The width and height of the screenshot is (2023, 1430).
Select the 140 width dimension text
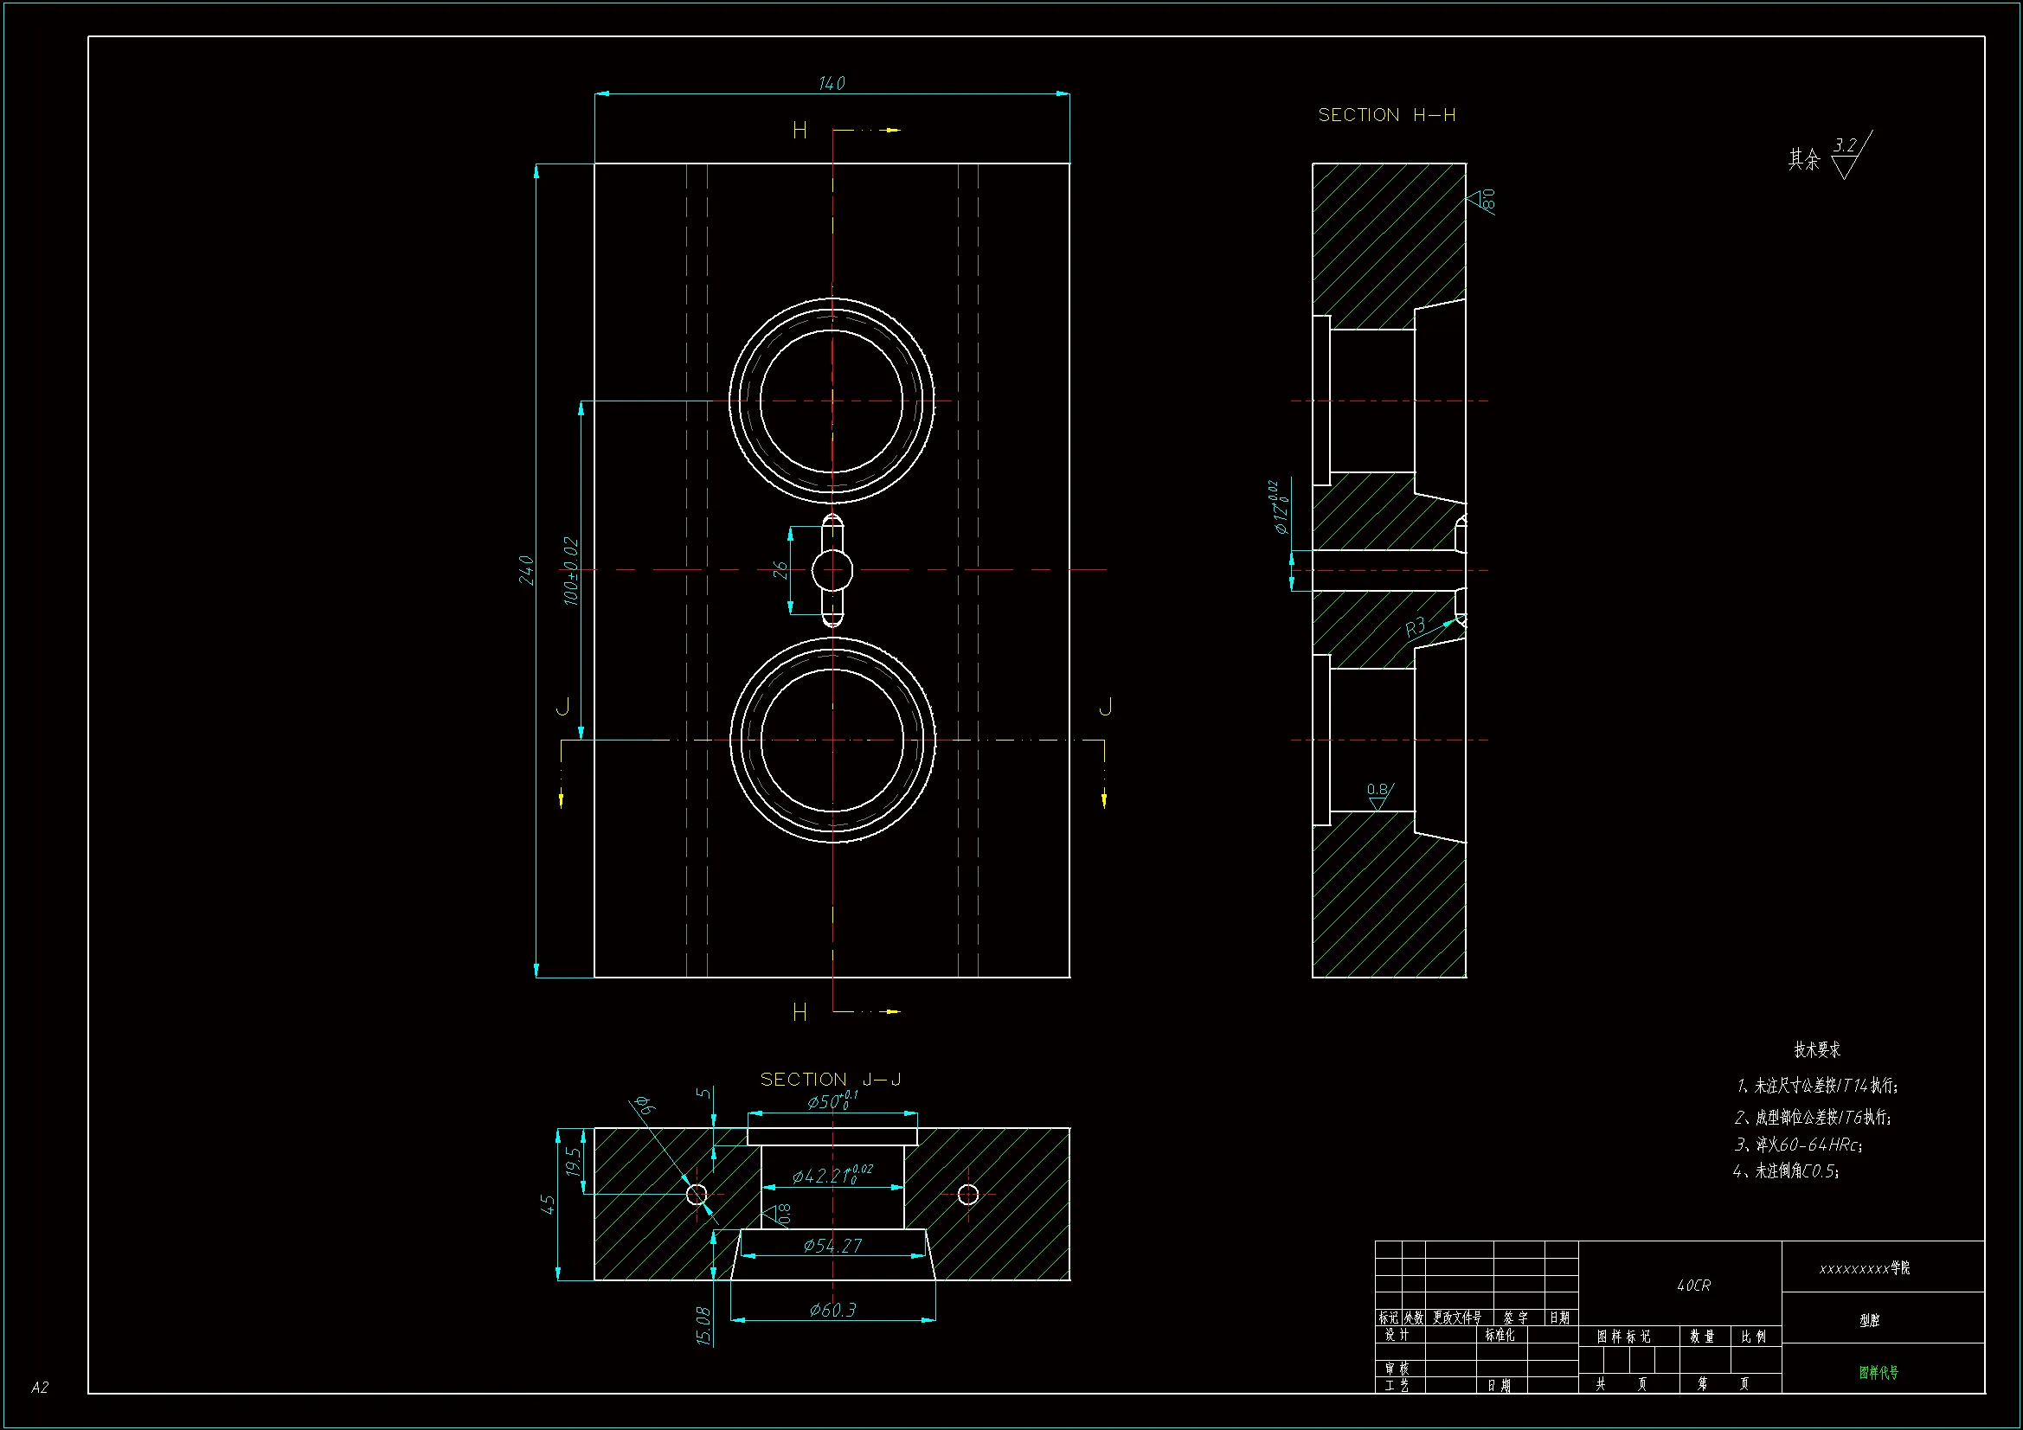(831, 84)
